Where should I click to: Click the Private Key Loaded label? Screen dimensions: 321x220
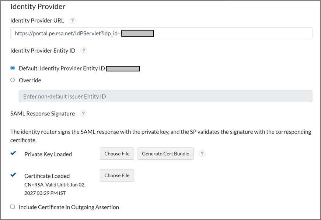(48, 155)
